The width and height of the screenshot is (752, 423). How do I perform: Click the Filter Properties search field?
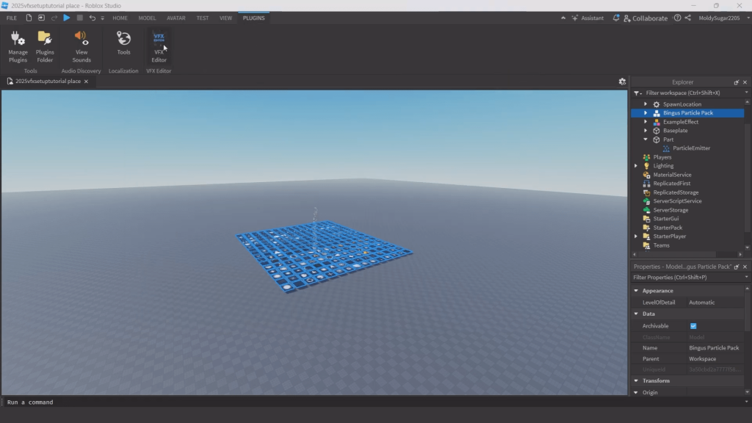point(687,277)
